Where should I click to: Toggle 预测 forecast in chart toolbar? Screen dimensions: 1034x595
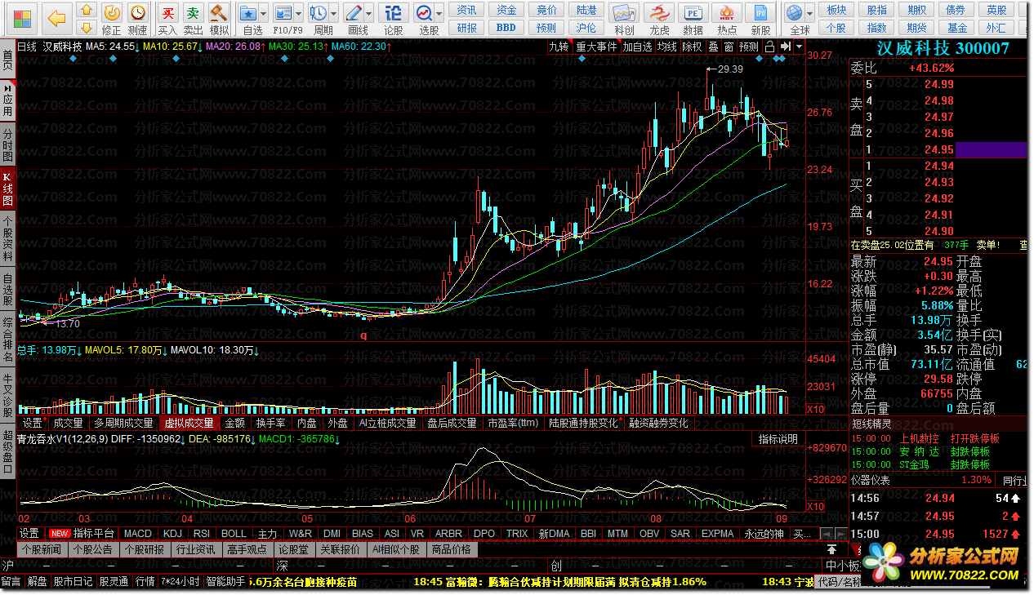point(749,47)
